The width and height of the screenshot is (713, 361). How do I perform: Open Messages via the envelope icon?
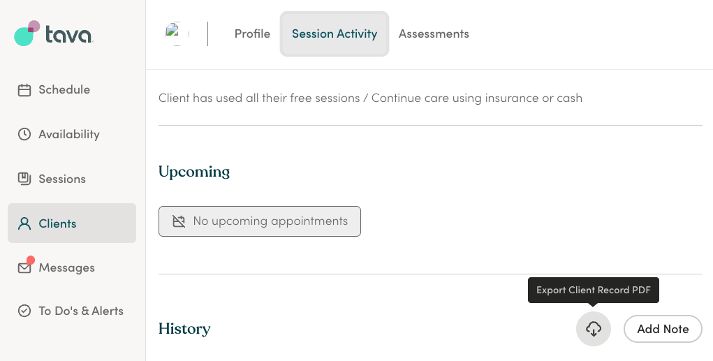[24, 268]
